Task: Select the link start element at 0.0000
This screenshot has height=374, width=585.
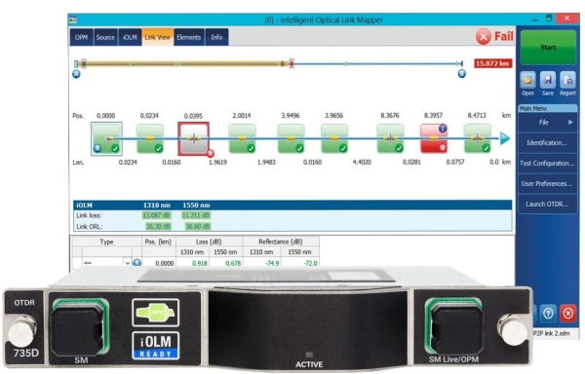Action: (106, 138)
